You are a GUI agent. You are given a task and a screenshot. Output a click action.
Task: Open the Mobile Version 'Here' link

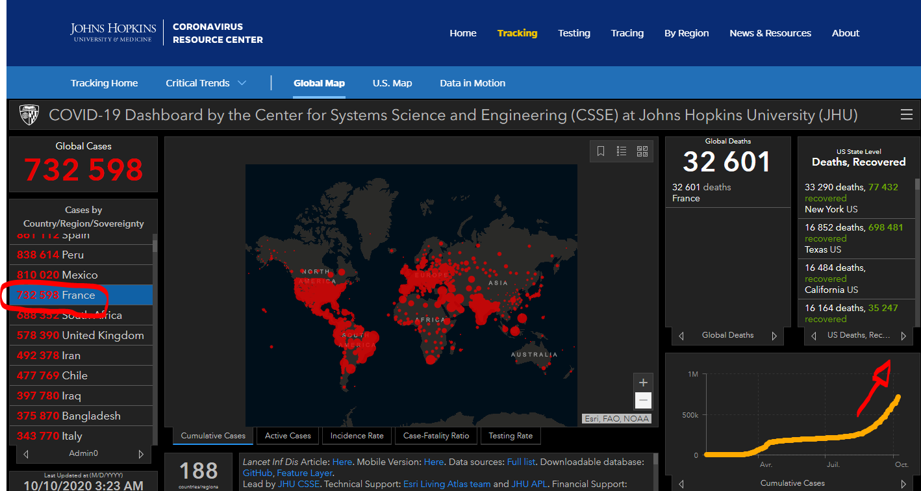(433, 462)
